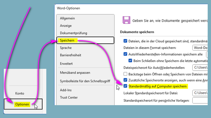Click 'Geben Sie an, wie Dokumente' description text
The width and height of the screenshot is (211, 118).
(x=170, y=21)
